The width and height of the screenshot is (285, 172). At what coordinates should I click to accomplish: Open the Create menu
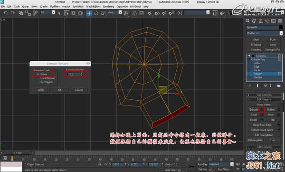(44, 7)
